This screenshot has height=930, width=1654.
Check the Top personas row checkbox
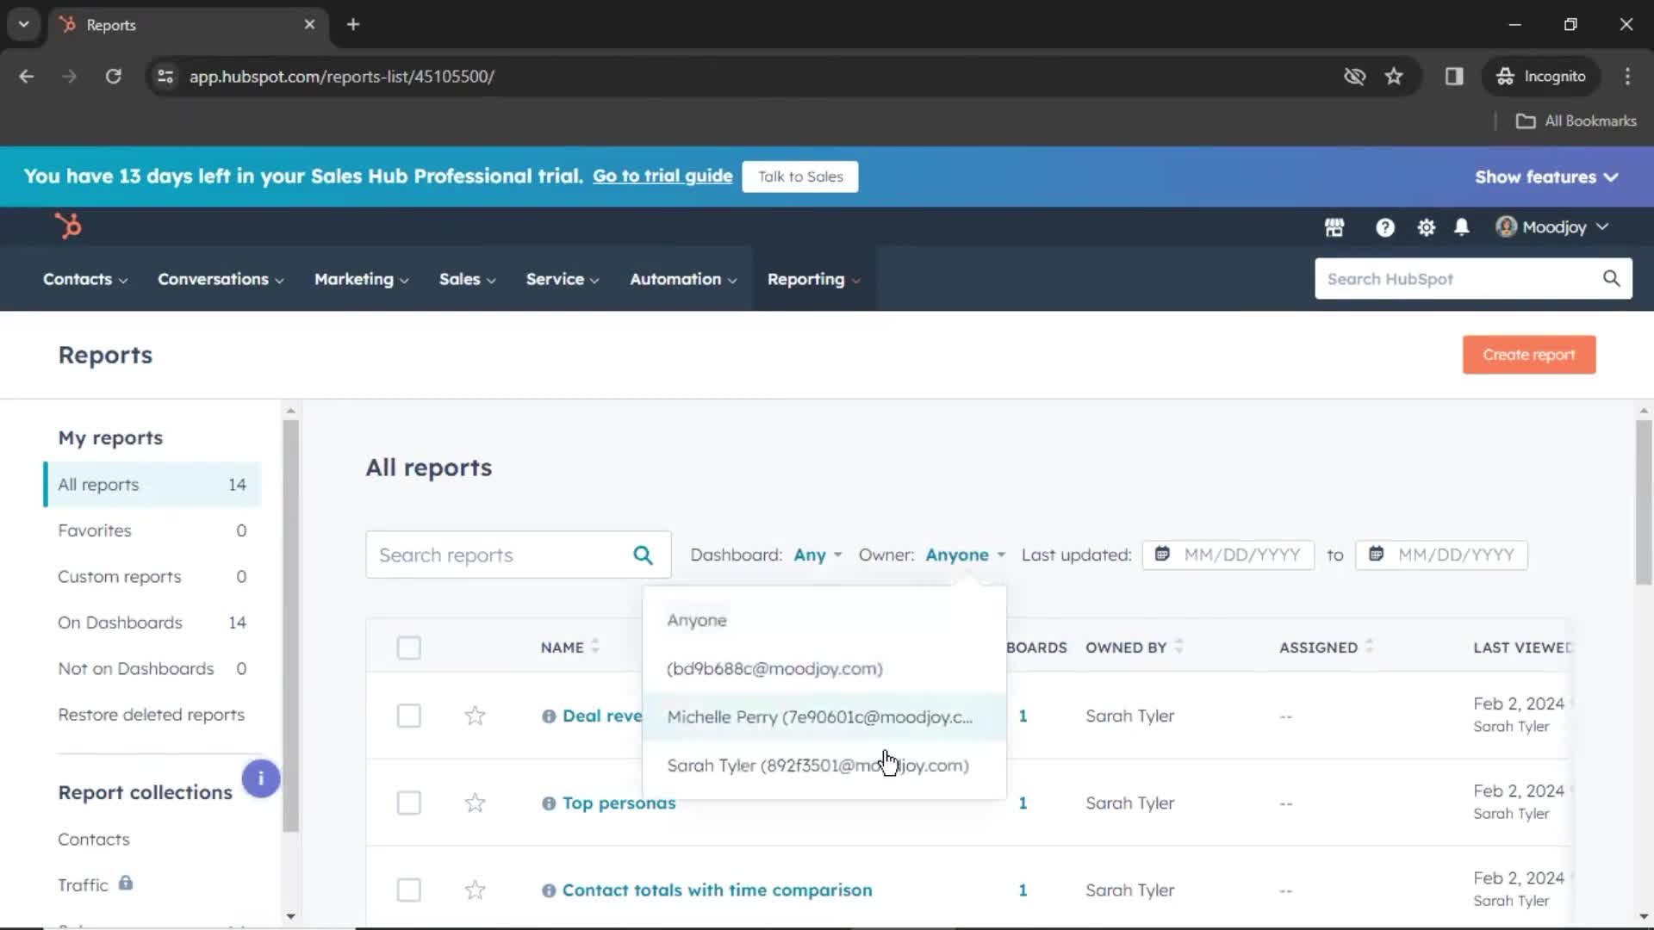point(409,803)
